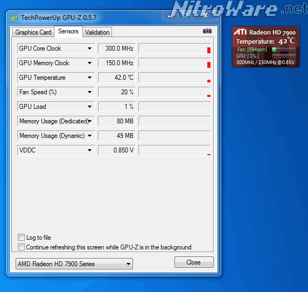Minimize the GPU-Z window
Screen dimensions: 308x292
pyautogui.click(x=171, y=16)
